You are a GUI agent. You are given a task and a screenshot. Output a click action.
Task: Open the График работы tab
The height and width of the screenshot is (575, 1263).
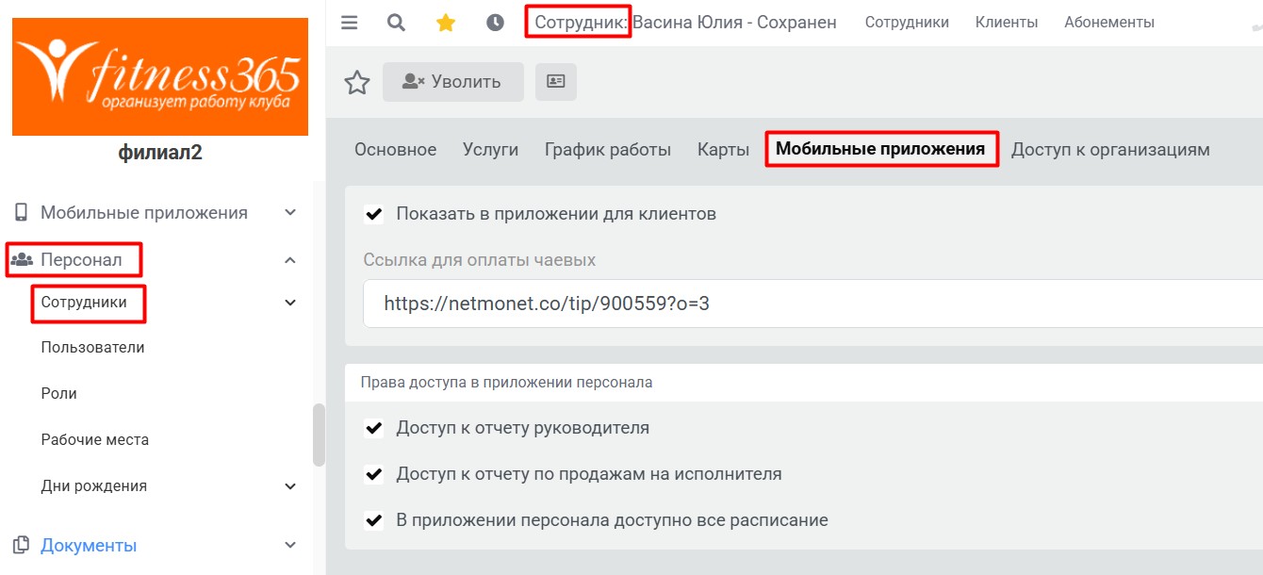tap(608, 149)
